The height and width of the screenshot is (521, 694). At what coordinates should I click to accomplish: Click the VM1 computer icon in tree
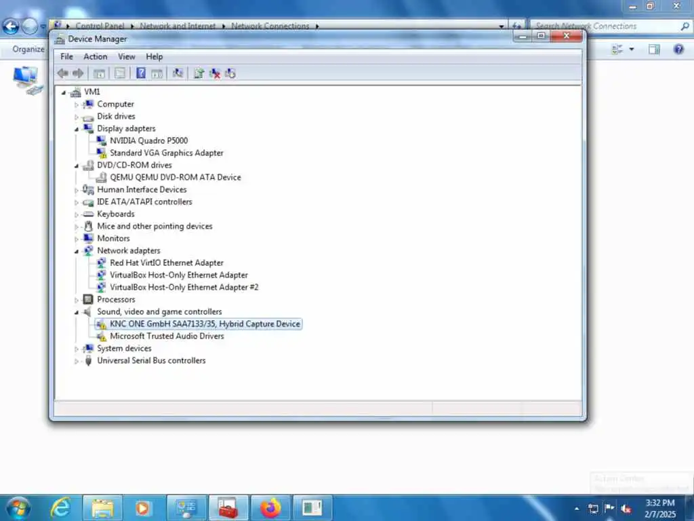76,92
